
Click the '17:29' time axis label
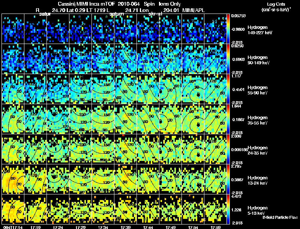[x=81, y=227]
